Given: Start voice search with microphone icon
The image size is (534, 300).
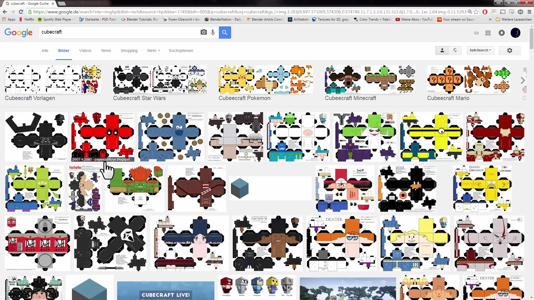Looking at the screenshot, I should tap(213, 32).
